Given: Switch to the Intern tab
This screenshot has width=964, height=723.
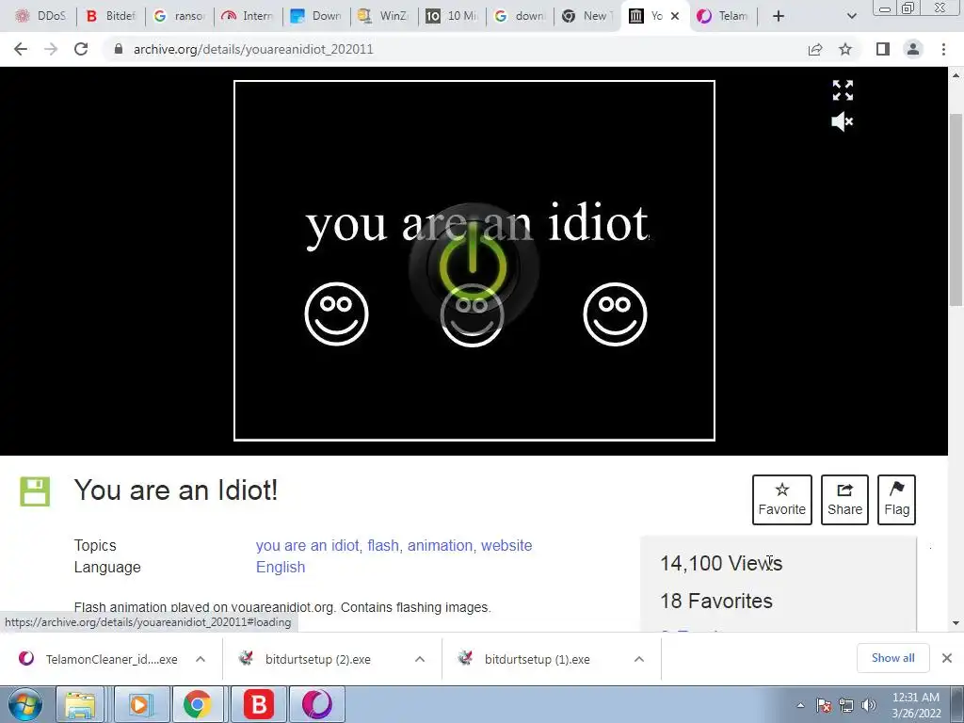Looking at the screenshot, I should [x=249, y=16].
